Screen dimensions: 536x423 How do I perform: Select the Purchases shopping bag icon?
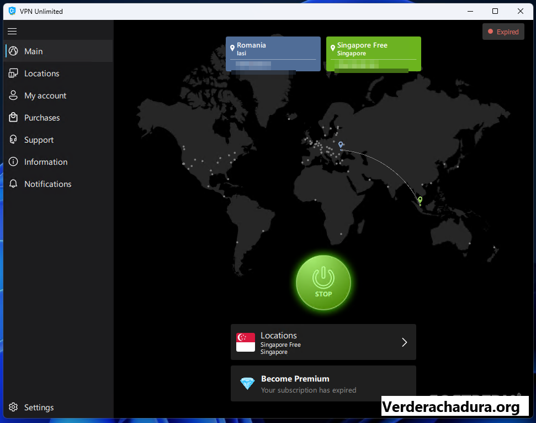[13, 117]
